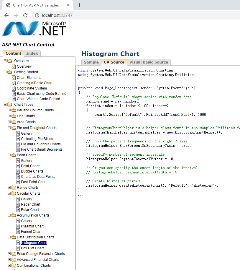Click the Bubble Charts page icon

pyautogui.click(x=18, y=171)
